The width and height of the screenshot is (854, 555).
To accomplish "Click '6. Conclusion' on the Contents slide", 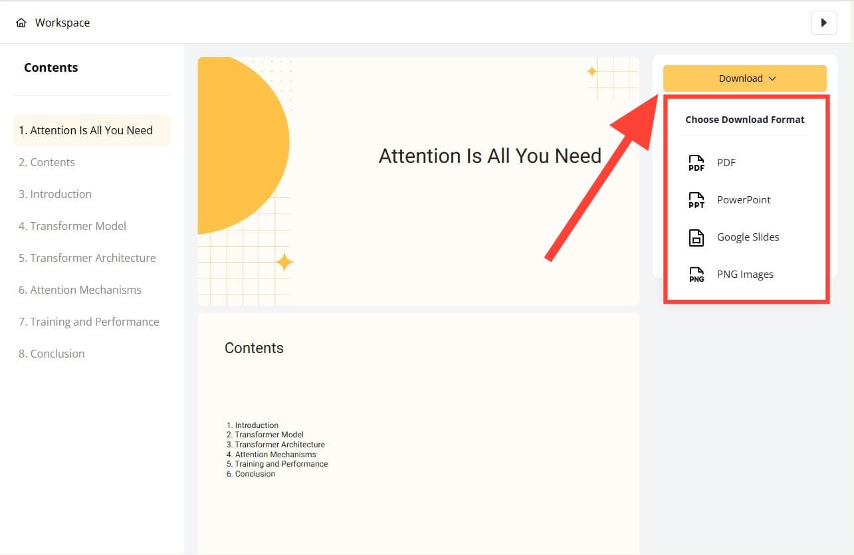I will pyautogui.click(x=251, y=474).
